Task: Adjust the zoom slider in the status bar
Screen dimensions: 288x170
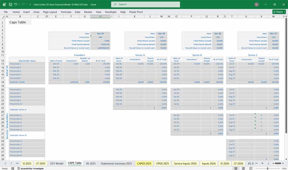Action: click(x=268, y=168)
